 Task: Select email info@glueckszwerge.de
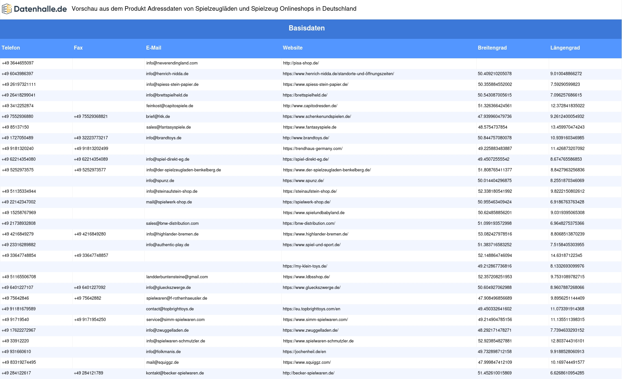pos(168,288)
